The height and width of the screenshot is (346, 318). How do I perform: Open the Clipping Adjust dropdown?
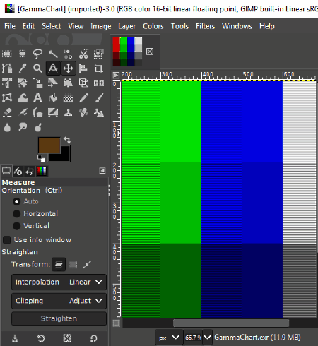59,301
